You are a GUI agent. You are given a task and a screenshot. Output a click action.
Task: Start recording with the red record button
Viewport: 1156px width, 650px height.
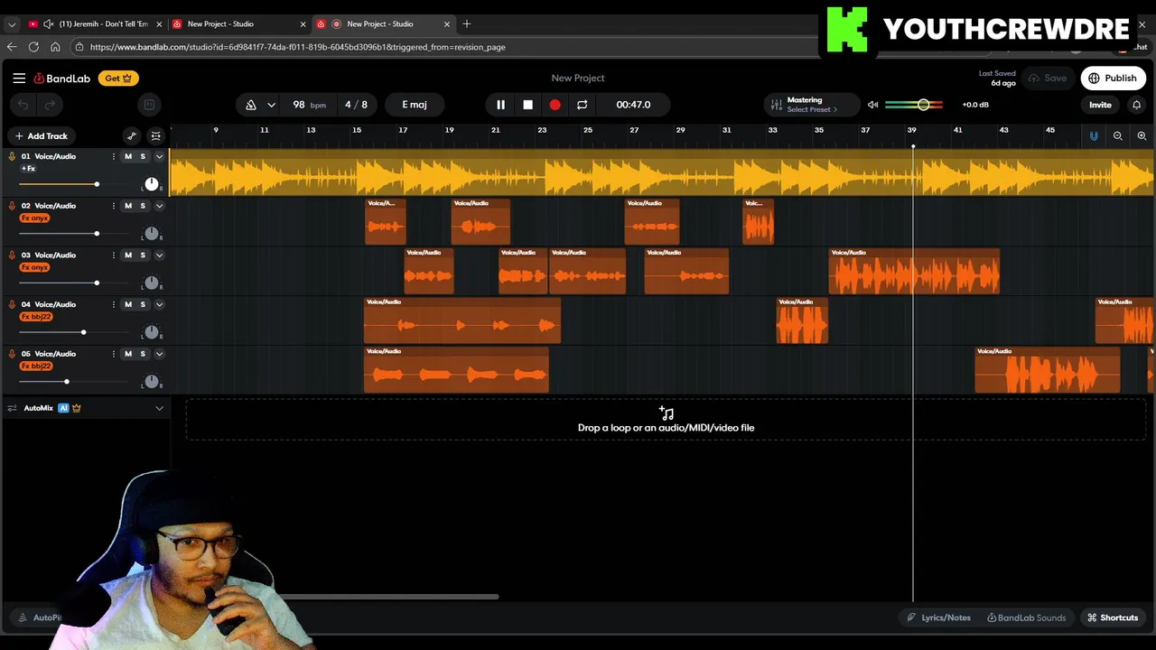(555, 105)
